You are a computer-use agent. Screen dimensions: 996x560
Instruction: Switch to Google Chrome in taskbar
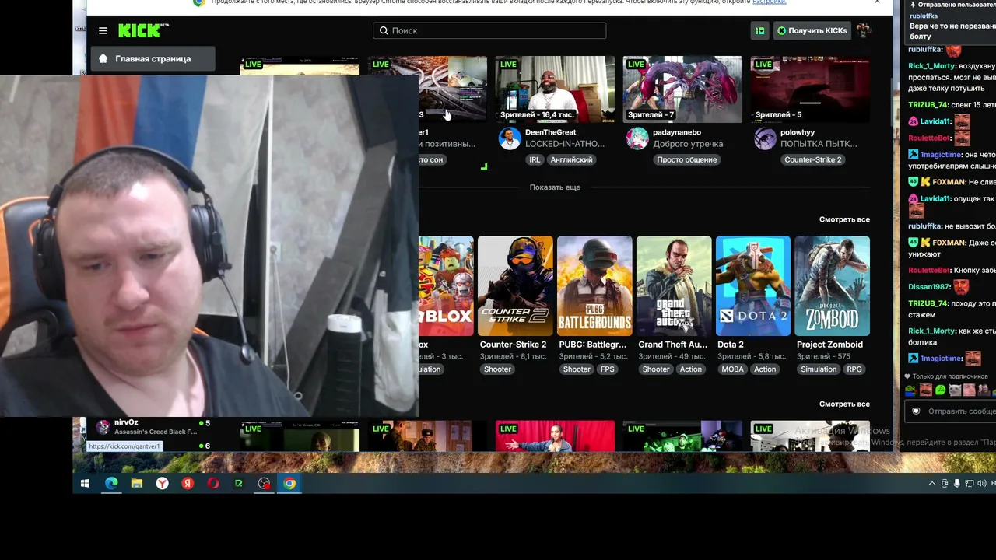(x=289, y=484)
